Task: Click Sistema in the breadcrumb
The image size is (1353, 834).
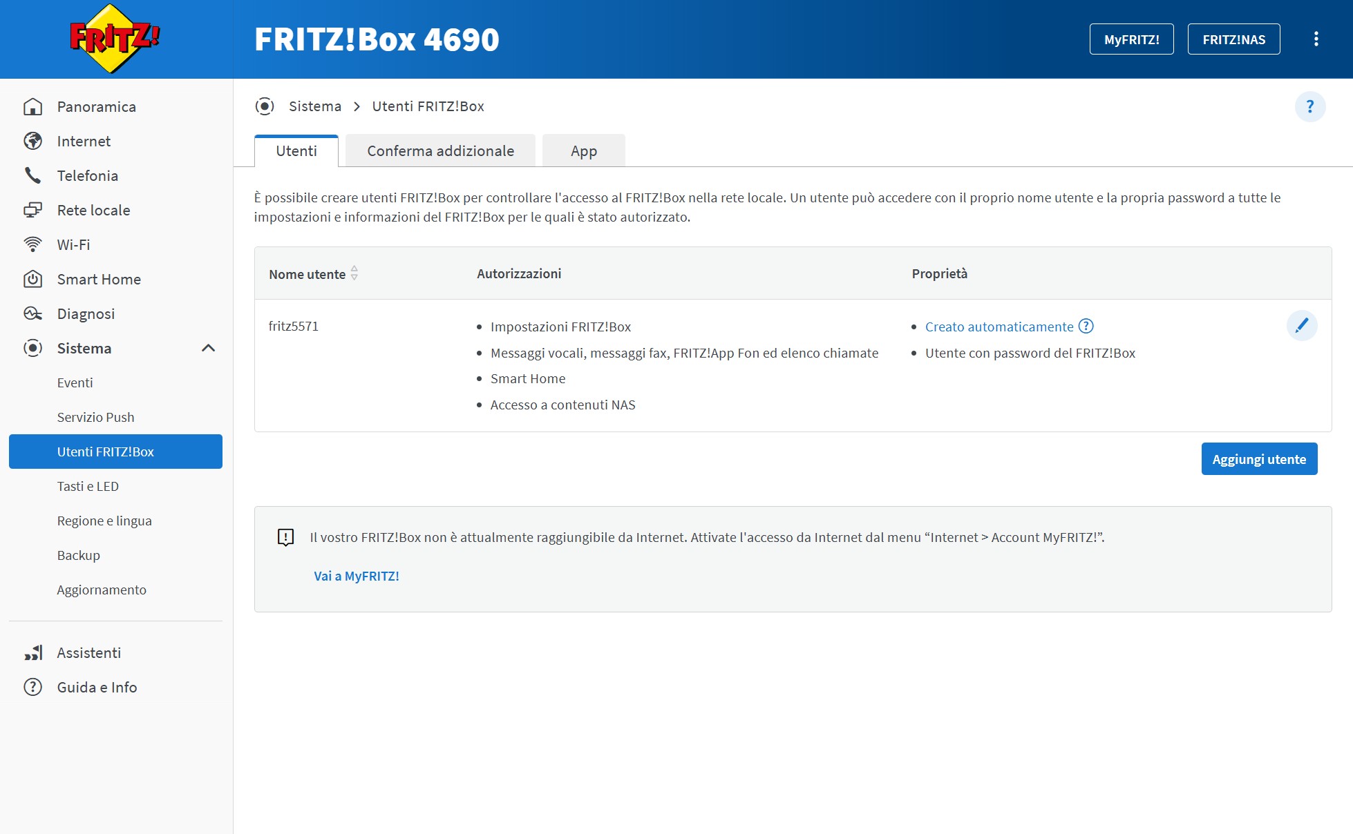Action: pos(315,106)
